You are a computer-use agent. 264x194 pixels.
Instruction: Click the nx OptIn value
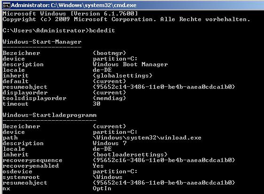(102, 188)
